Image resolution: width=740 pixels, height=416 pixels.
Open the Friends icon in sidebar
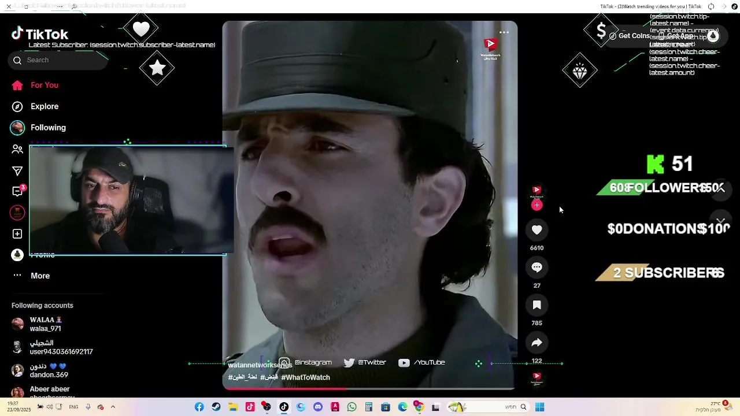tap(17, 149)
